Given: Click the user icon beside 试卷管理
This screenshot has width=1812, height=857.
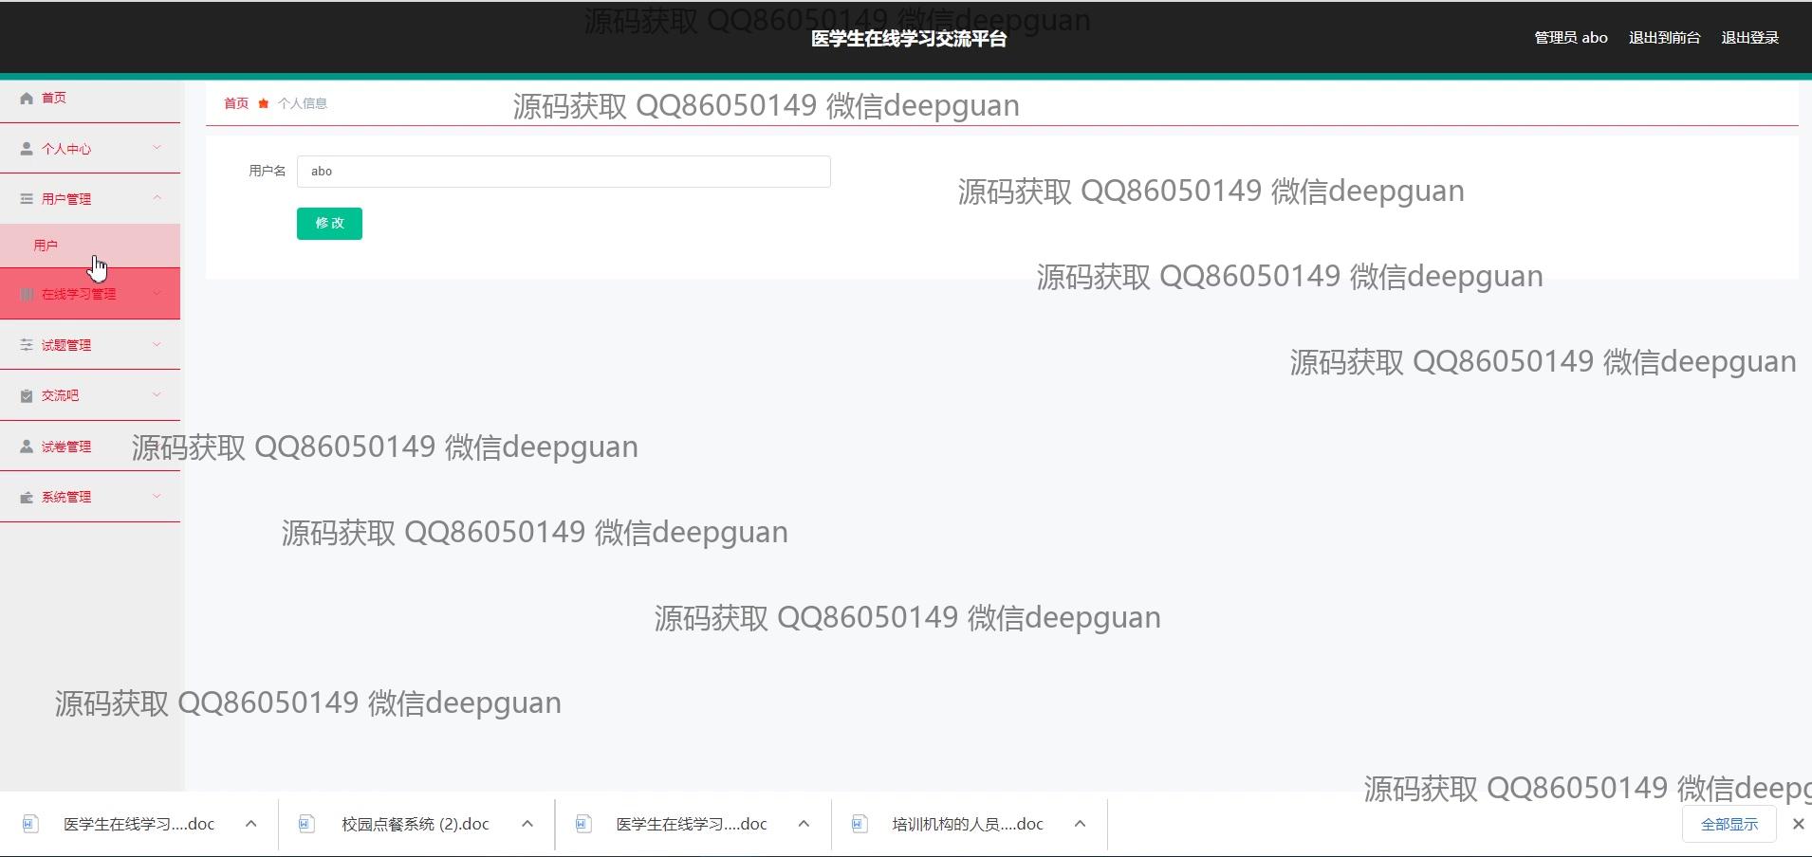Looking at the screenshot, I should pos(27,447).
